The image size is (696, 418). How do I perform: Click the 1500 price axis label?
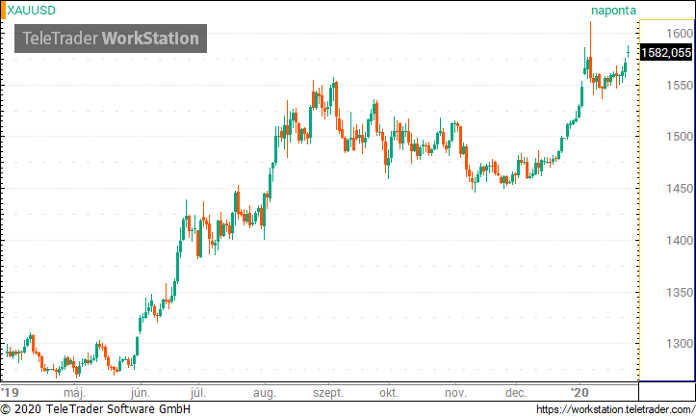coord(680,137)
